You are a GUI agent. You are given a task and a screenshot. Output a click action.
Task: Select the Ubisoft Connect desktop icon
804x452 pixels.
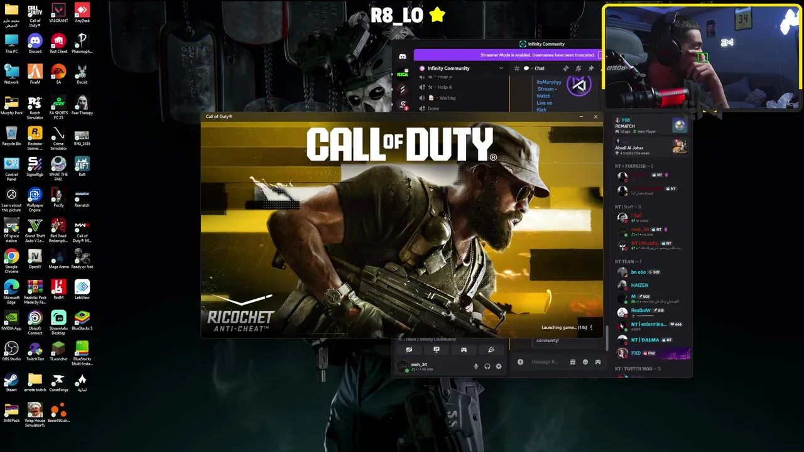[35, 323]
